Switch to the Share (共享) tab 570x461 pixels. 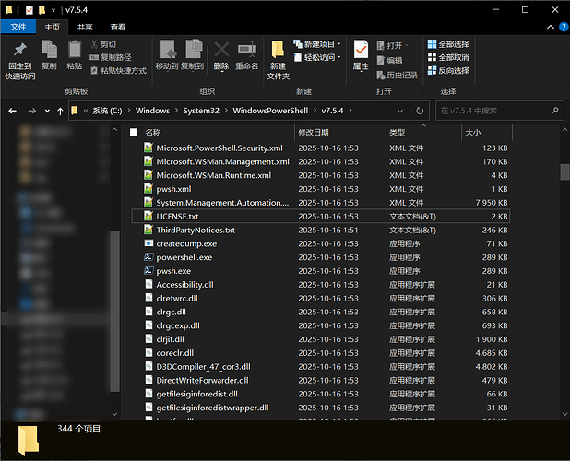tap(85, 28)
